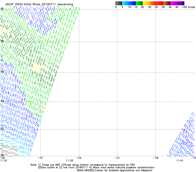Click the 'NOAA/NESDIS/Center for Satellite Applications and Research' credit
This screenshot has height=172, width=196.
pos(114,170)
